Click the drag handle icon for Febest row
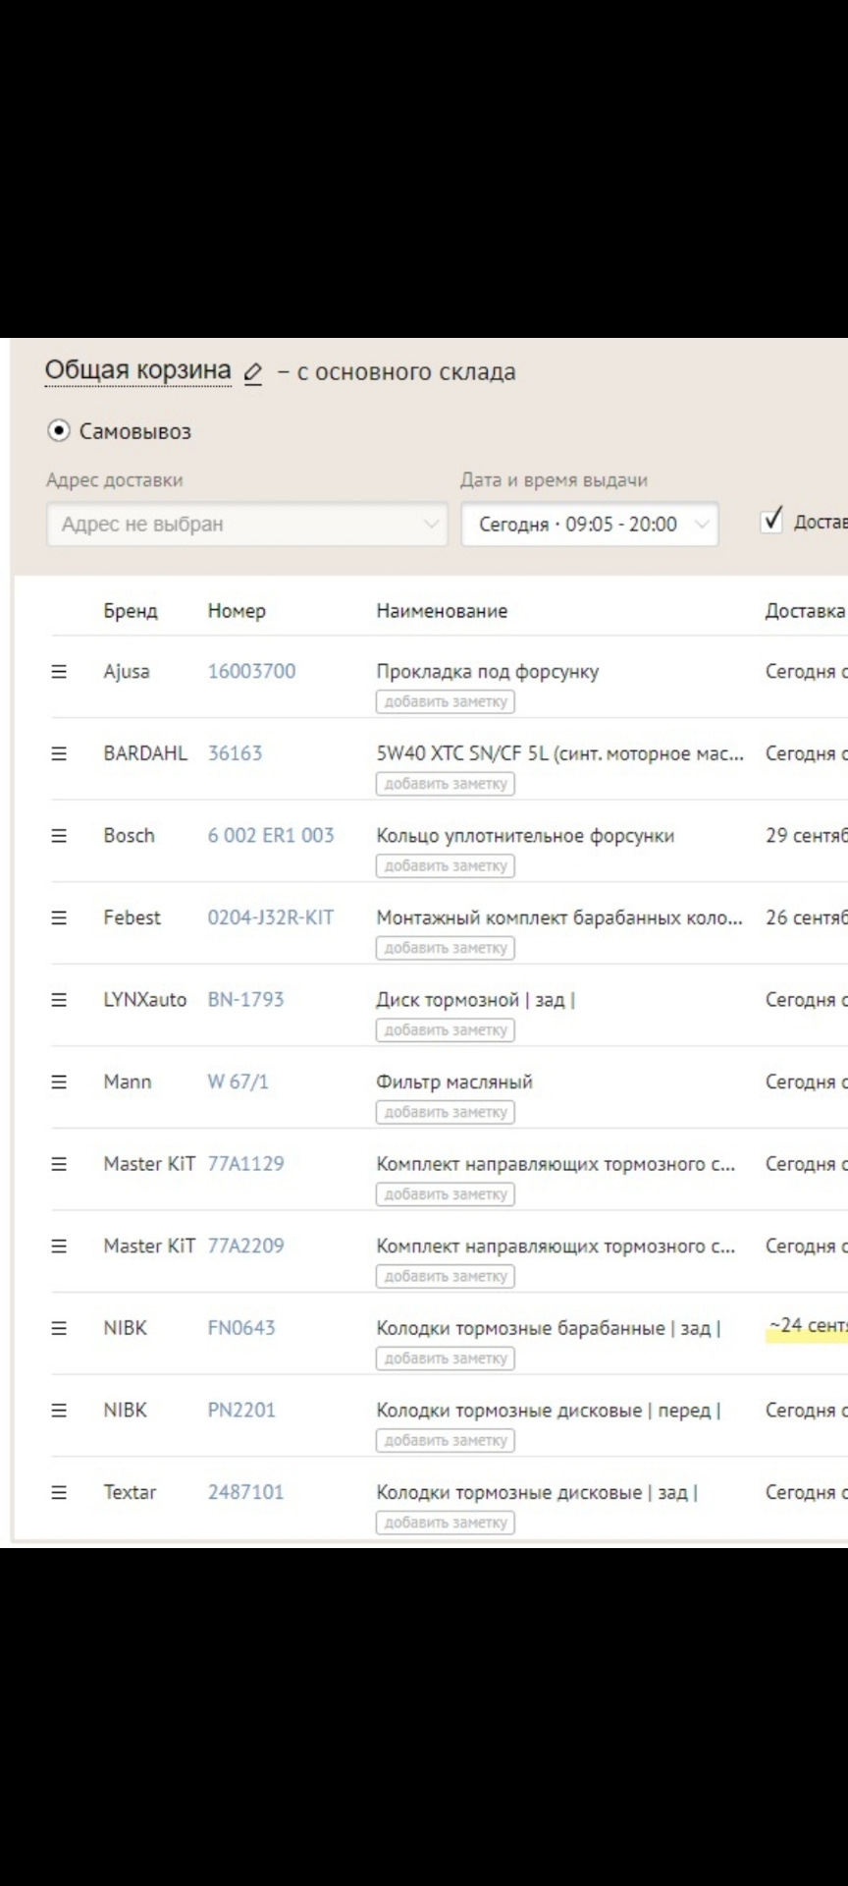The height and width of the screenshot is (1886, 848). pos(59,917)
